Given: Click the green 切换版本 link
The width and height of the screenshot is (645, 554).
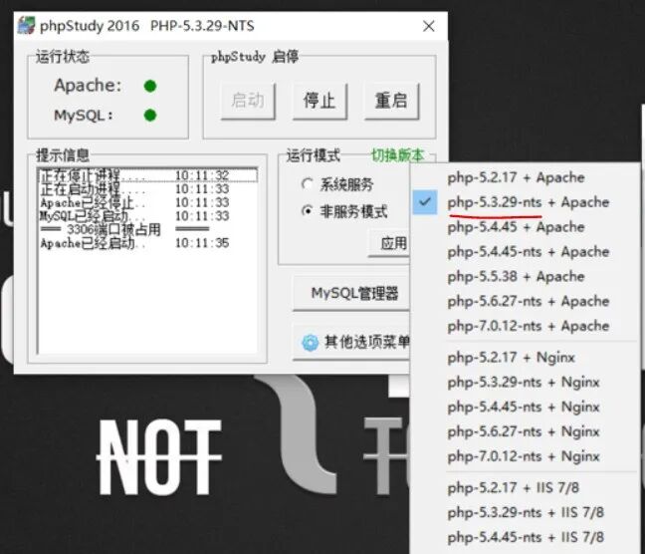Looking at the screenshot, I should (x=397, y=155).
